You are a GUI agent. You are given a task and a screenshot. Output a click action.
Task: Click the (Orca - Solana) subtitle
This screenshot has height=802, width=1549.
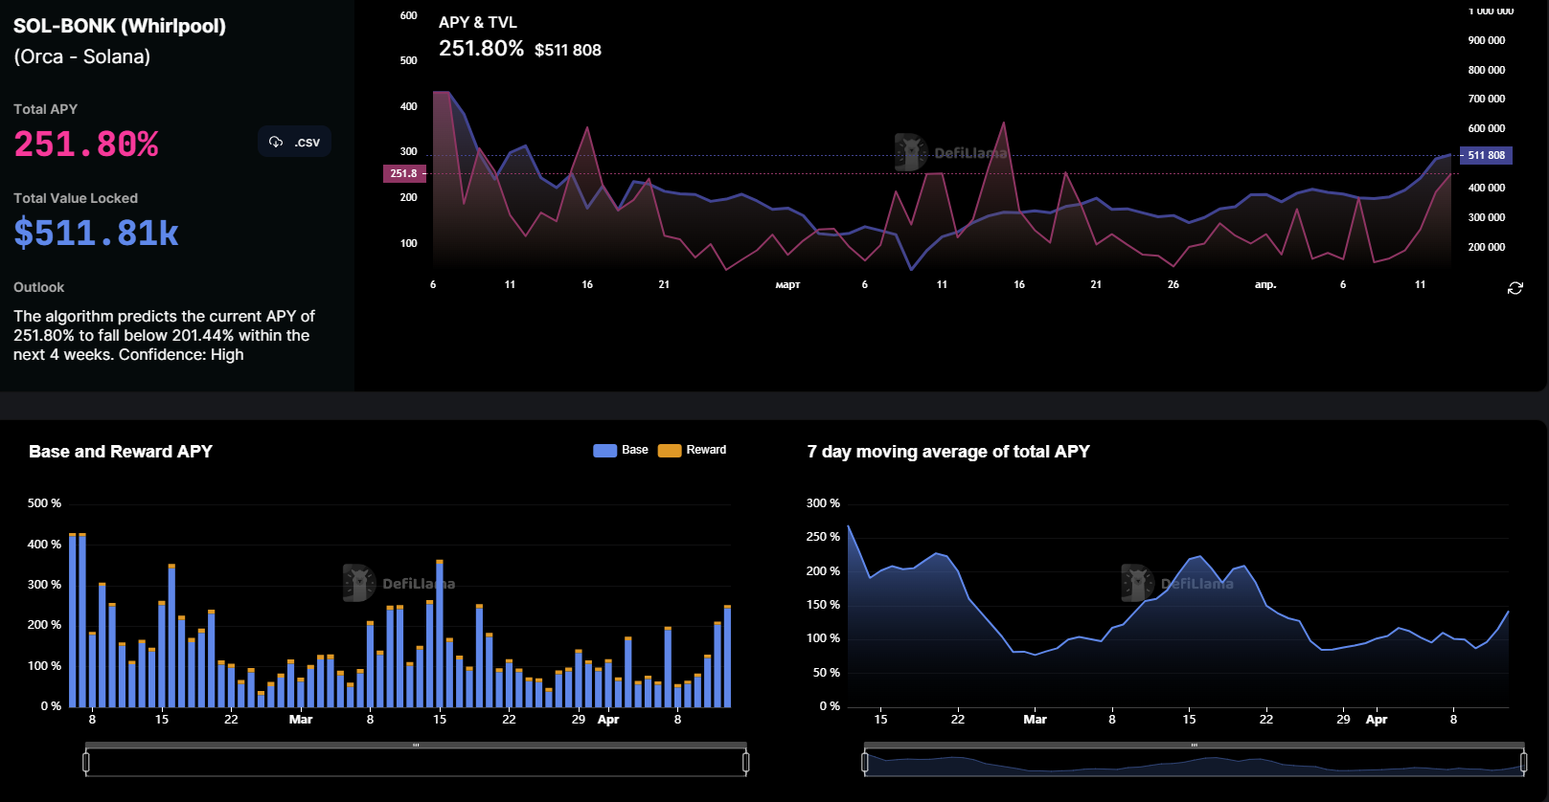tap(82, 56)
